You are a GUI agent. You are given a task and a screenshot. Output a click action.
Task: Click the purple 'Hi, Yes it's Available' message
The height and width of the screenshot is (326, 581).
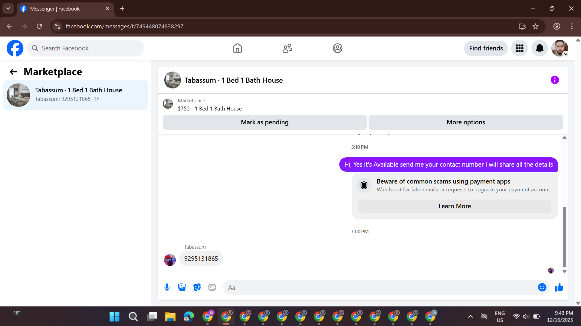tap(448, 165)
